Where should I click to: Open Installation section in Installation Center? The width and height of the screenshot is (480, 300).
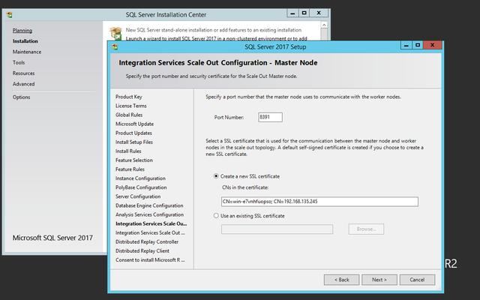click(x=25, y=41)
